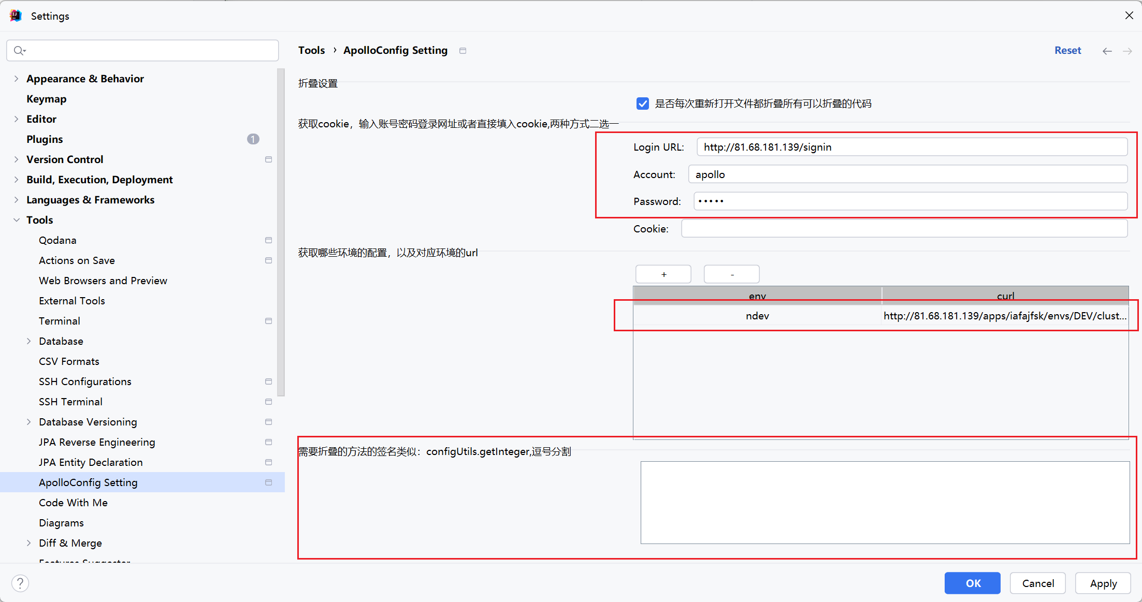This screenshot has height=602, width=1142.
Task: Toggle the fold-all-code-on-reopen checkbox
Action: 643,104
